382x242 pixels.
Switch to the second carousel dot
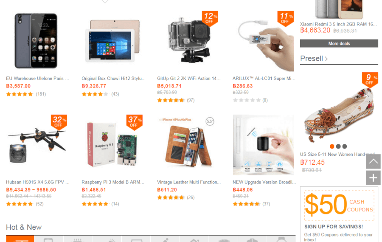coord(338,146)
